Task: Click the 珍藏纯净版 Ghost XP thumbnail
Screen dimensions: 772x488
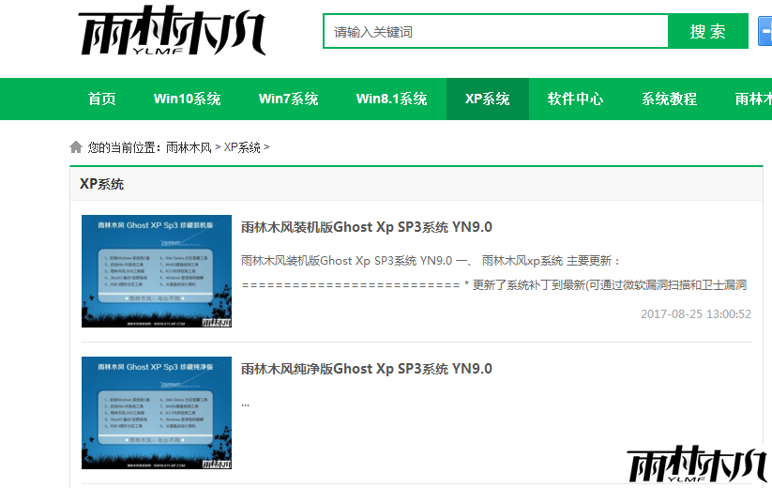Action: 157,413
